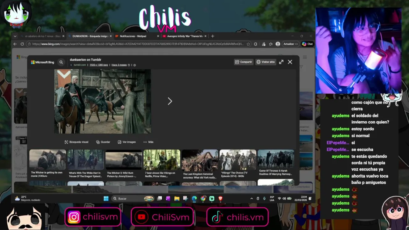This screenshot has height=230, width=409.
Task: Close the 'Notificaciones - Wattpad' tab
Action: [158, 36]
